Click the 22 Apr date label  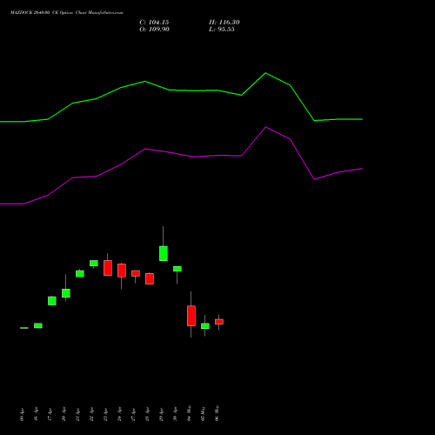coord(92,414)
